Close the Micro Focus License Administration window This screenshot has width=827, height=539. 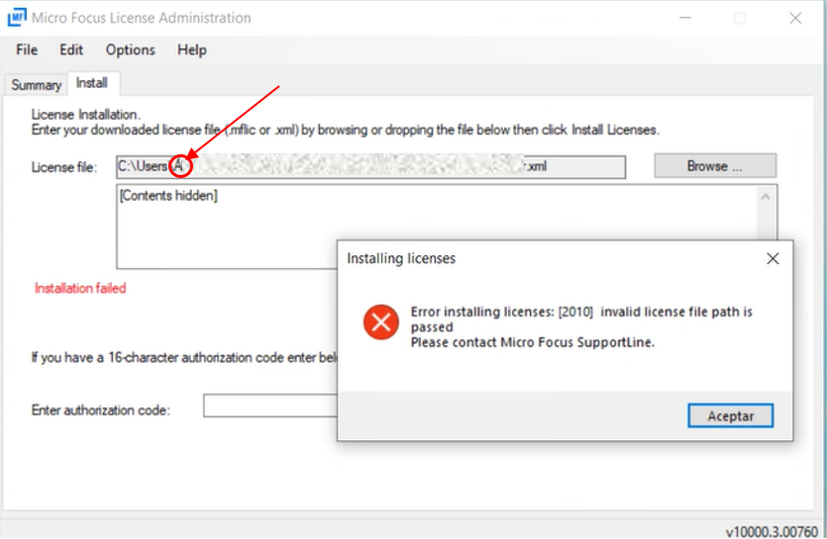click(x=795, y=18)
